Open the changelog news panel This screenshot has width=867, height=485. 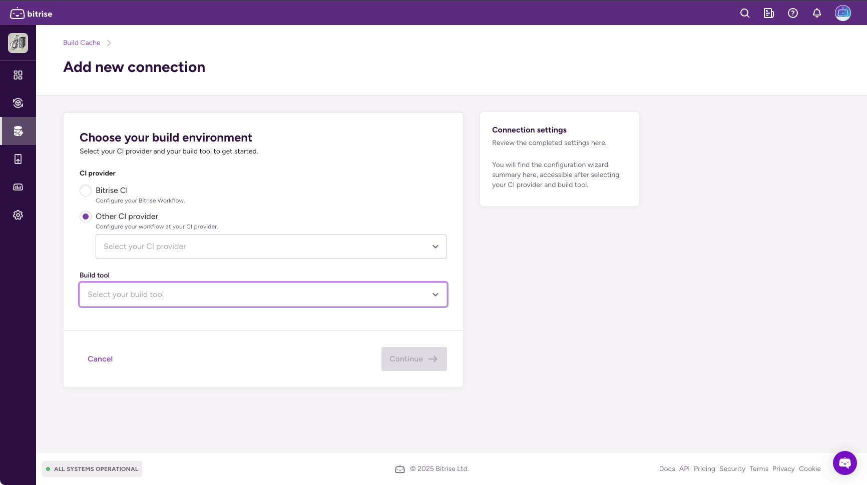[x=769, y=13]
